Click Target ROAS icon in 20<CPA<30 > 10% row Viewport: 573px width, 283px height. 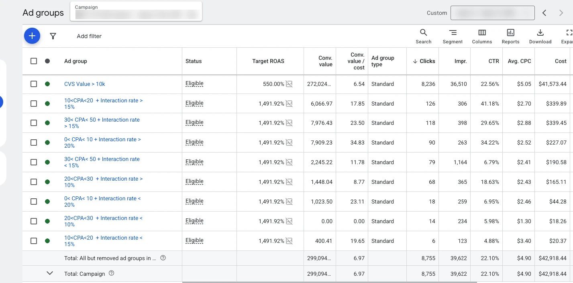pos(289,182)
